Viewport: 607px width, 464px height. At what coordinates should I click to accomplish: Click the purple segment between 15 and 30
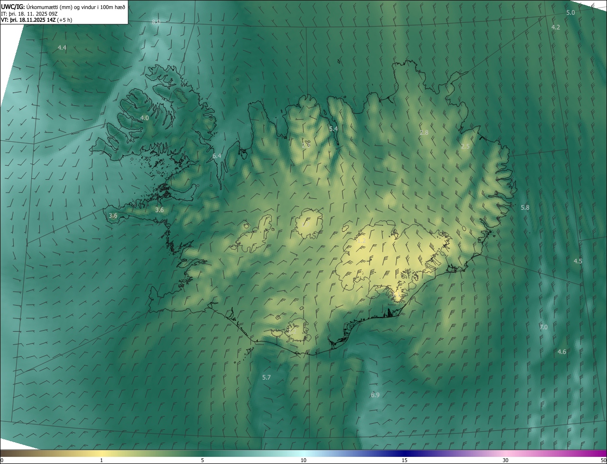pyautogui.click(x=455, y=454)
